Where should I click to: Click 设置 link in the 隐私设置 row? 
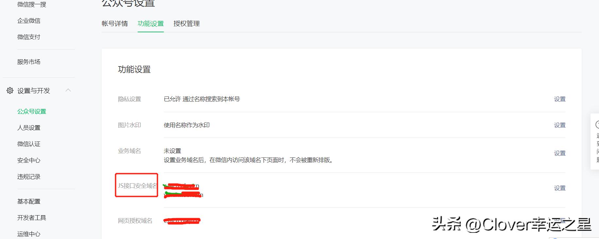560,99
